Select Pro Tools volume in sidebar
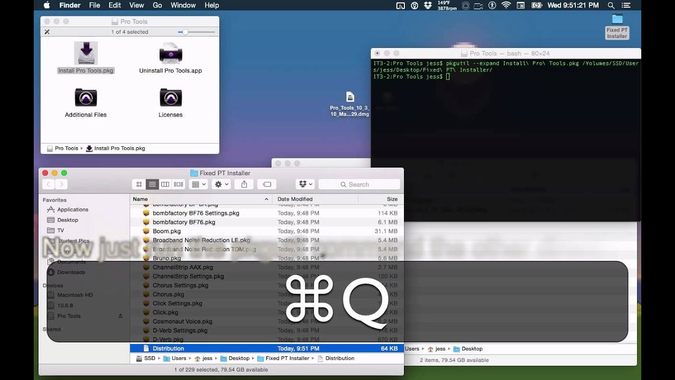The image size is (675, 380). coord(69,316)
